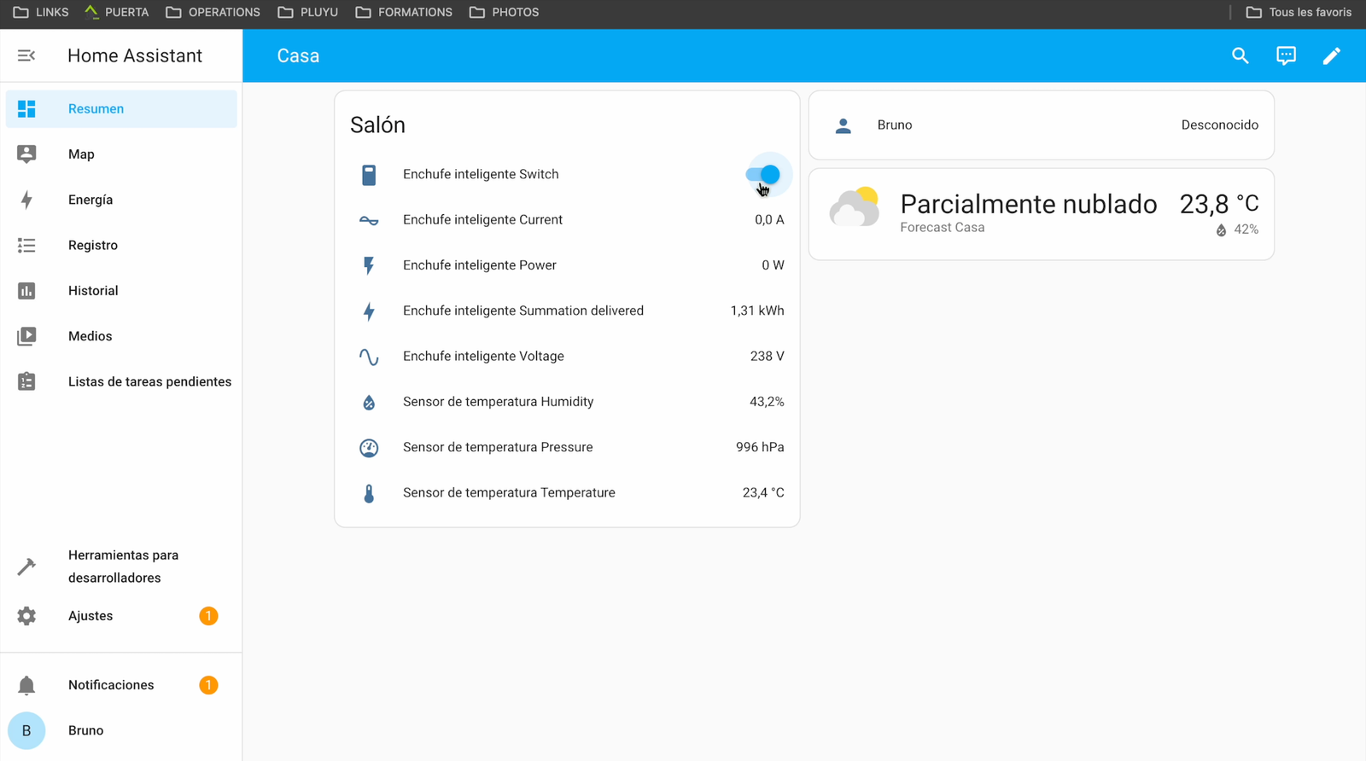
Task: Open the PUERTA bookmark
Action: [x=116, y=12]
